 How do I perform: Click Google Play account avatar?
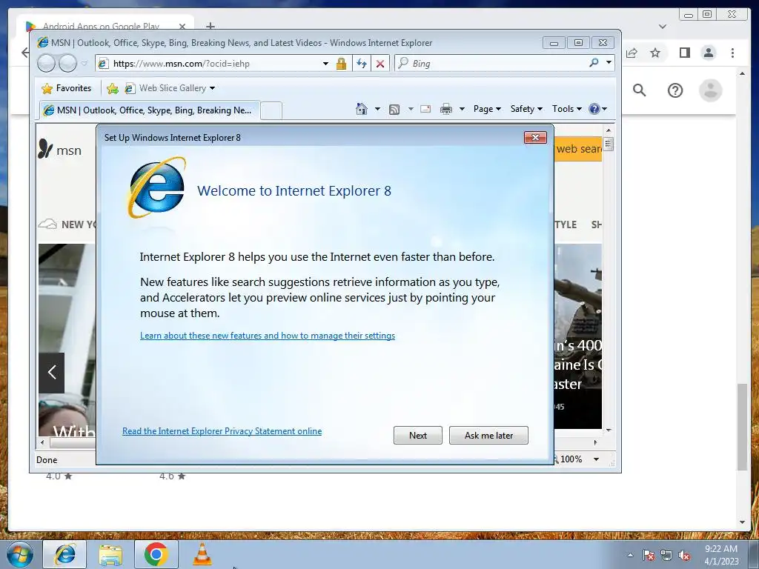711,90
